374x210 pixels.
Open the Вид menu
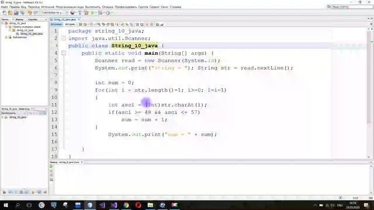pos(23,7)
